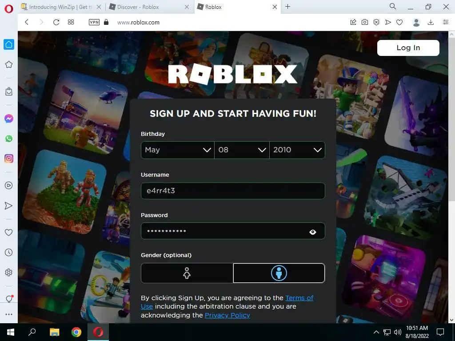Open File Explorer from taskbar
This screenshot has width=455, height=341.
pos(54,332)
